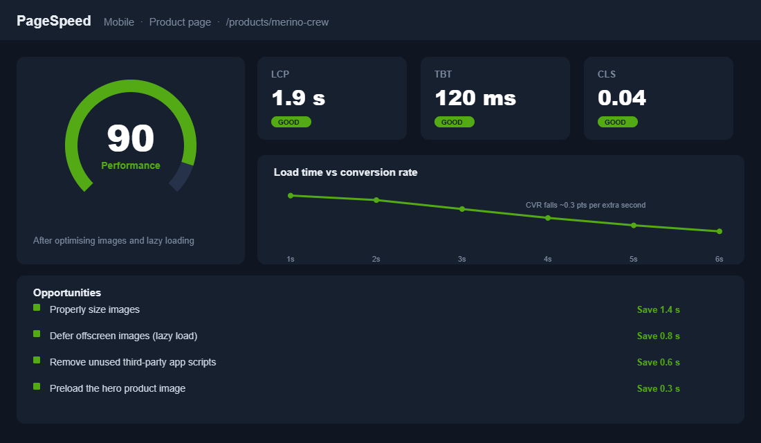Click the green square beside Preload the hero image
The width and height of the screenshot is (761, 443).
[37, 386]
